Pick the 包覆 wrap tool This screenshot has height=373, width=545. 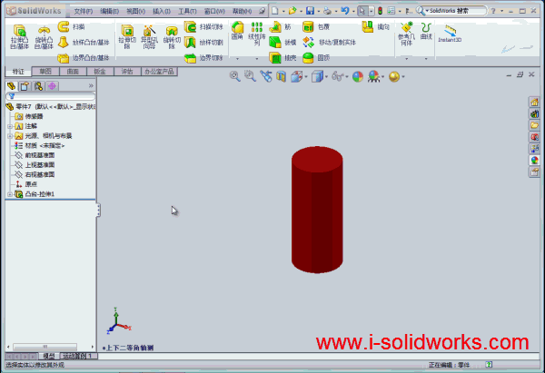tap(315, 26)
